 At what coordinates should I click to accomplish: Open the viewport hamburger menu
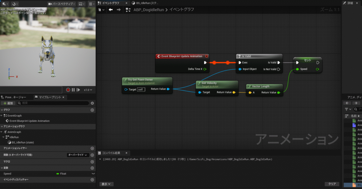pos(92,4)
